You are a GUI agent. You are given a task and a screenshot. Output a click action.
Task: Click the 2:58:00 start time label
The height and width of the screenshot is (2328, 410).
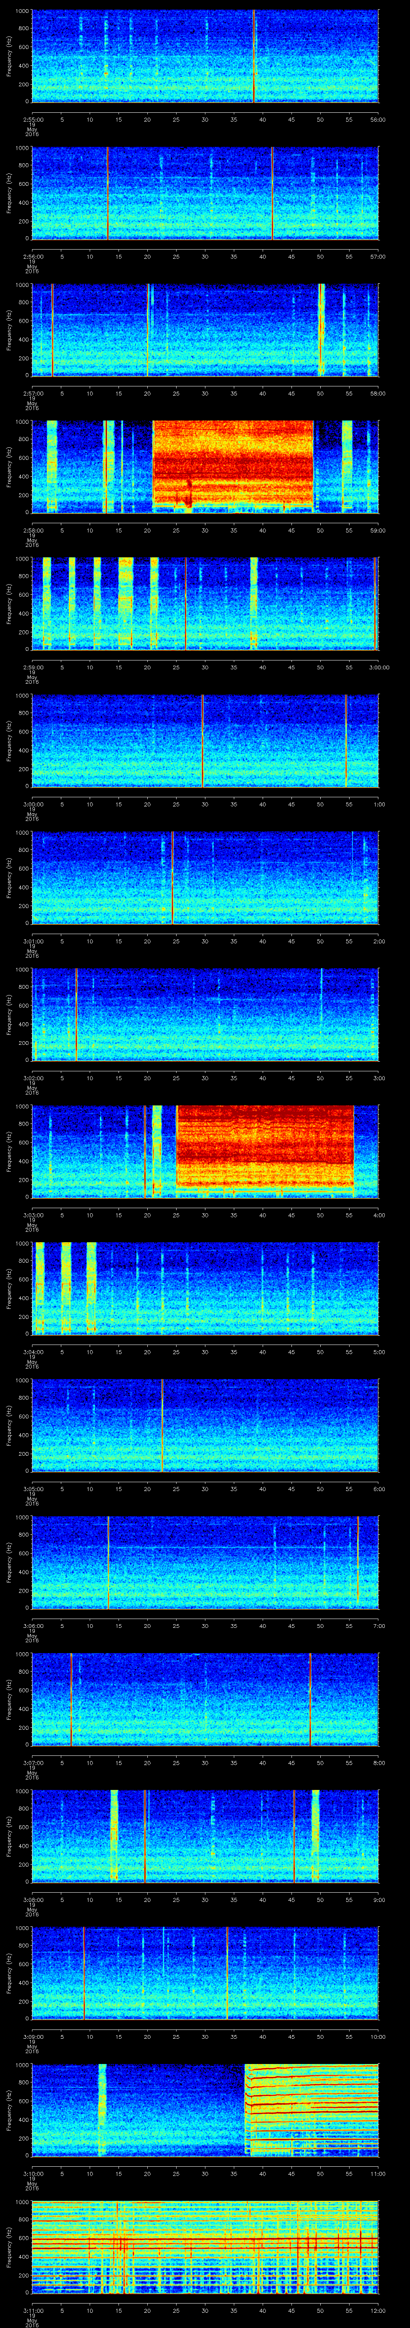pos(32,530)
